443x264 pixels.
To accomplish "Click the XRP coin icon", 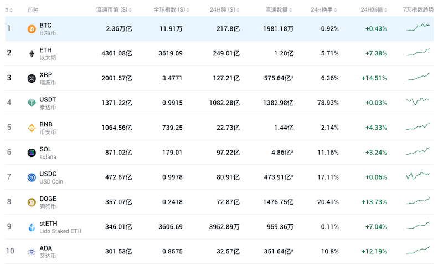I will pyautogui.click(x=32, y=78).
